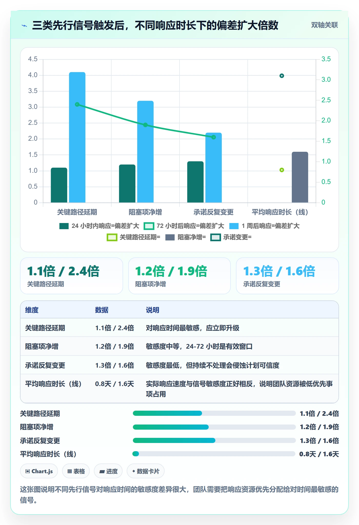Click the 数据卡片 chip
Image resolution: width=359 pixels, height=525 pixels.
click(x=146, y=471)
